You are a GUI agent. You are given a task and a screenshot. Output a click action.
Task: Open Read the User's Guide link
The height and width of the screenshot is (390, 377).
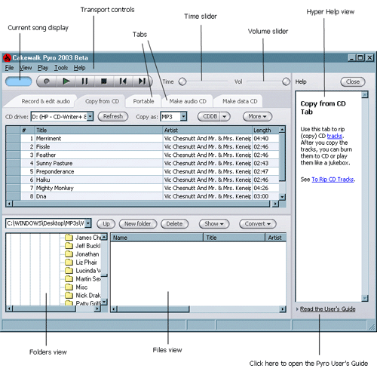coord(328,309)
